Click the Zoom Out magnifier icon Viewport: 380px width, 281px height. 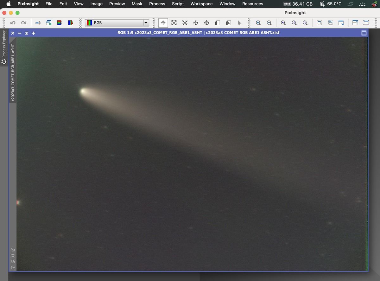click(269, 23)
